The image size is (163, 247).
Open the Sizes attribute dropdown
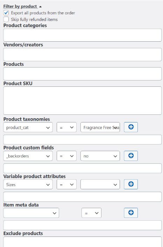[x=28, y=184]
